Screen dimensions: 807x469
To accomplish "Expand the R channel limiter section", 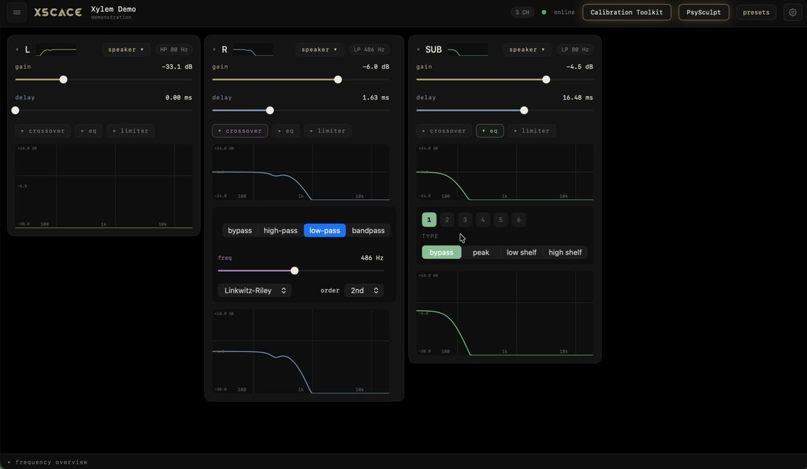I will pos(328,131).
